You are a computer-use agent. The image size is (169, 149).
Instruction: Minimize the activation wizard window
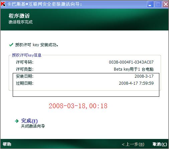click(150, 4)
